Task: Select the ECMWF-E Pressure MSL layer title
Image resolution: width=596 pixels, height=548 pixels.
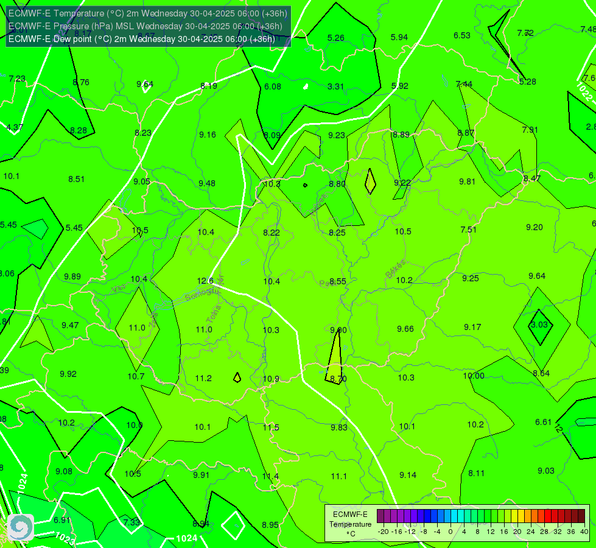Action: 145,26
